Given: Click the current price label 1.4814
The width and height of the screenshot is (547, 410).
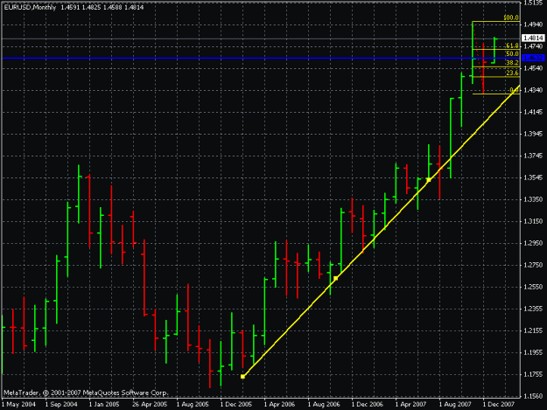Looking at the screenshot, I should (x=533, y=38).
